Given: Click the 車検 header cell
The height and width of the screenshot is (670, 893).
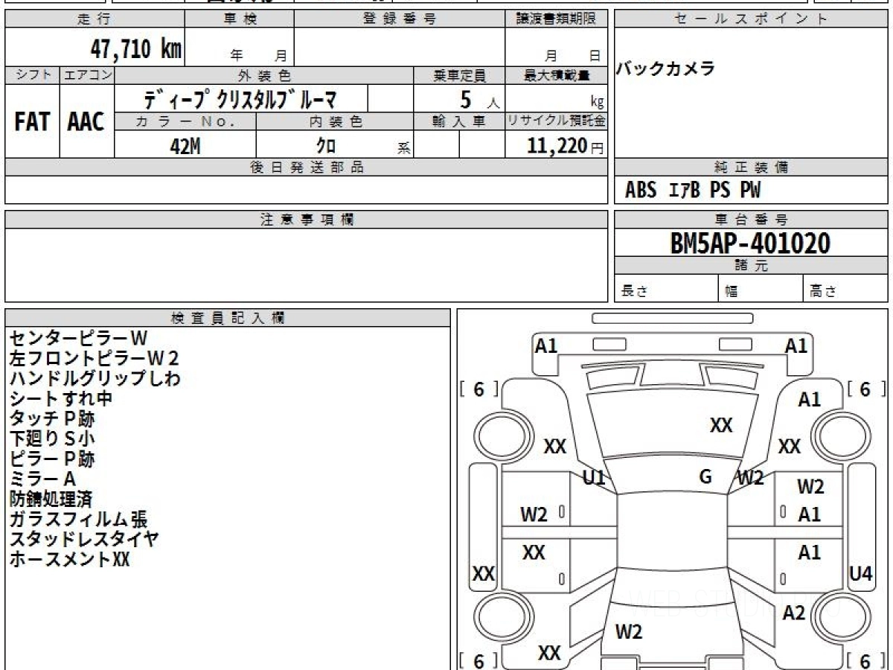Looking at the screenshot, I should [240, 19].
